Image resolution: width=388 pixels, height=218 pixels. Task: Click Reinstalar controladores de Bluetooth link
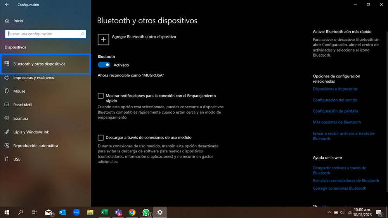(346, 181)
